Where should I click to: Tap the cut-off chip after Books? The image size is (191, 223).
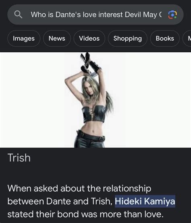pyautogui.click(x=187, y=38)
